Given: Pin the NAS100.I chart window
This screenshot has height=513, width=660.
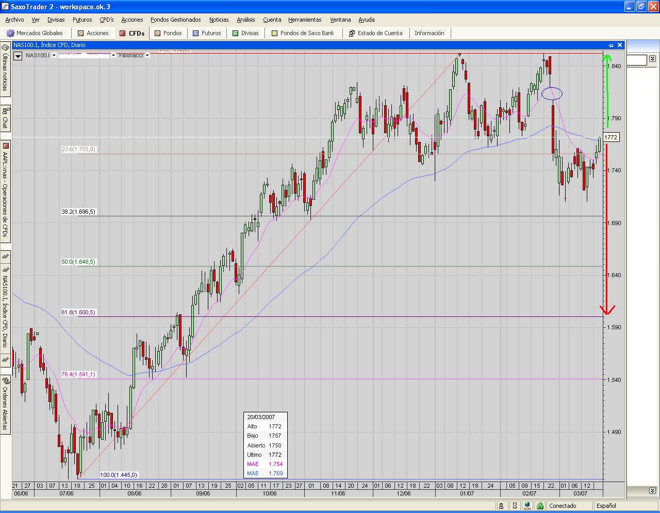Looking at the screenshot, I should point(611,45).
